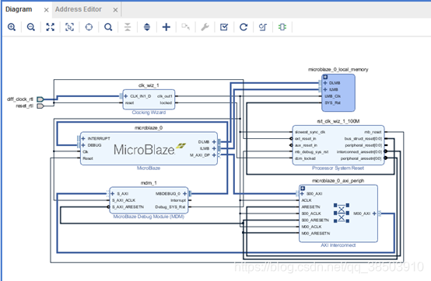Image resolution: width=431 pixels, height=281 pixels.
Task: Select the mb_reset pin on reset block
Action: 373,132
